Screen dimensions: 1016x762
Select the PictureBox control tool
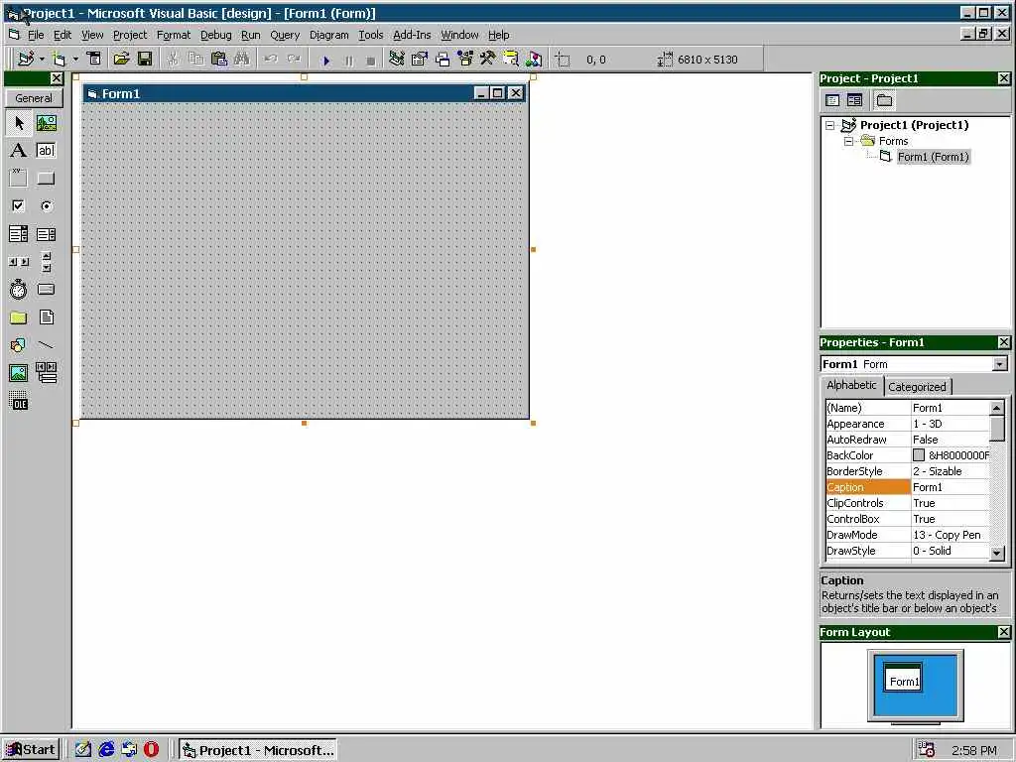coord(46,123)
